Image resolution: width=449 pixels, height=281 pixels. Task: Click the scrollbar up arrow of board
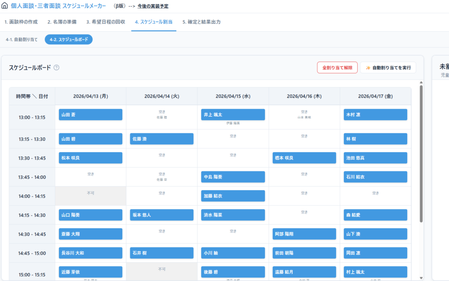click(421, 82)
